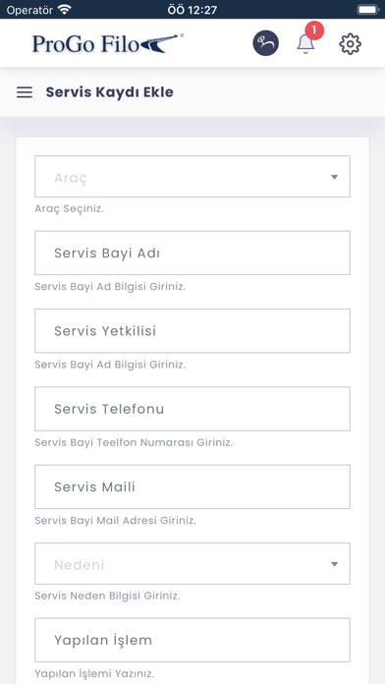
Task: Tap the clock in status bar
Action: (x=192, y=10)
